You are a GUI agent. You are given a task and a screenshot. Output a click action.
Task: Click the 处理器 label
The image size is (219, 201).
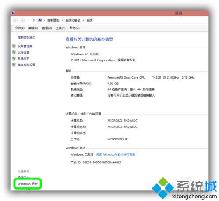(75, 77)
